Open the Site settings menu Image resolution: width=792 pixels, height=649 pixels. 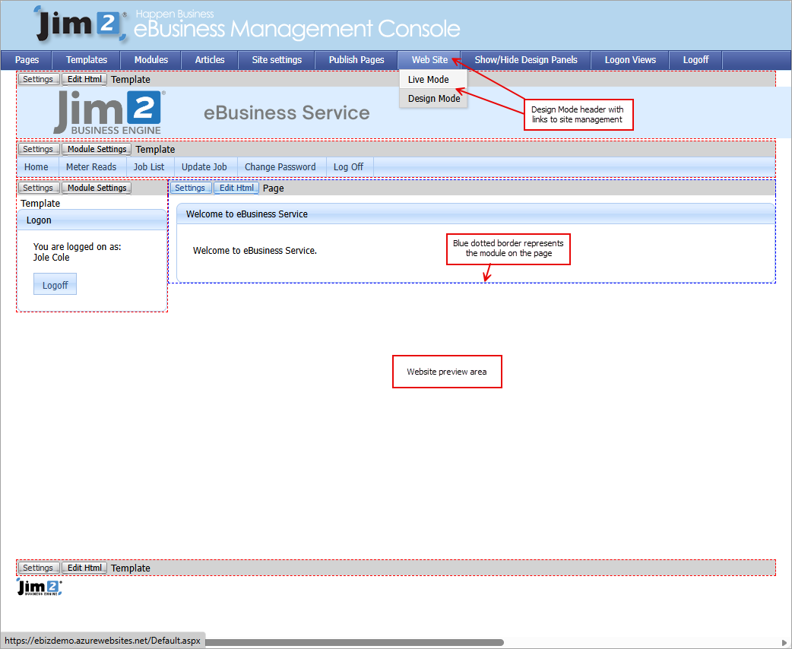pyautogui.click(x=277, y=59)
